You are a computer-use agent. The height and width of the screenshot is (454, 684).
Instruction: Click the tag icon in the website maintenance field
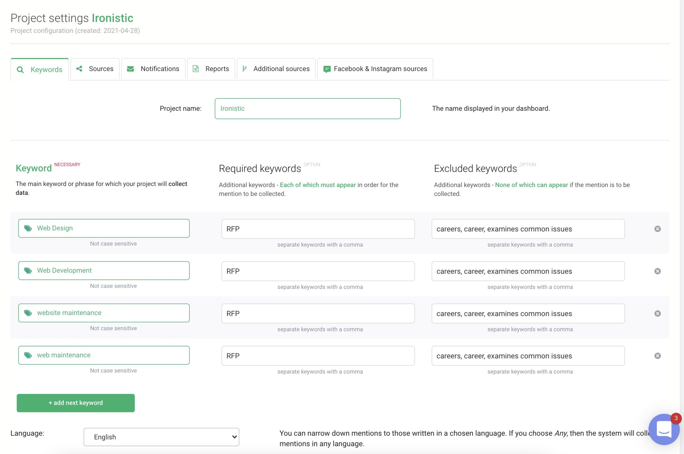[x=28, y=313]
